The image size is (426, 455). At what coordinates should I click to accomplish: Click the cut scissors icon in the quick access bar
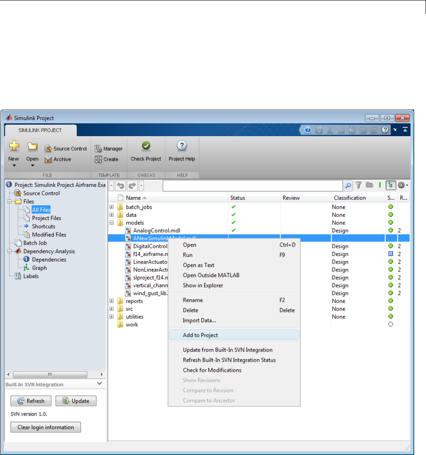tap(330, 130)
